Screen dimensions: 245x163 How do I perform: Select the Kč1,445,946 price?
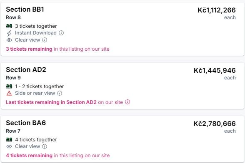pos(215,71)
